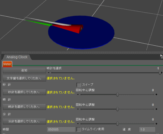
Task: Click minus icon of 分針 回転中心調整 slider
Action: (78, 124)
